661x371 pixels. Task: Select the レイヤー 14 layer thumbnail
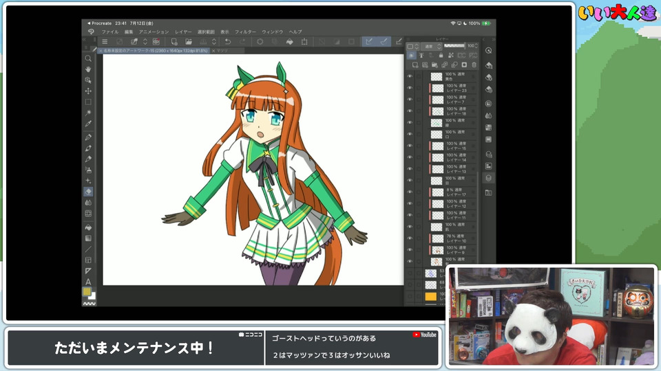[437, 157]
